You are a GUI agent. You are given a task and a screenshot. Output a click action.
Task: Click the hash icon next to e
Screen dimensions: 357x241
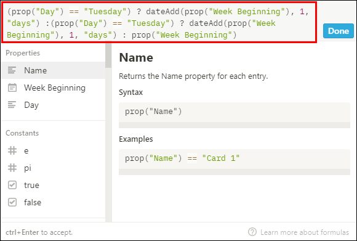pos(12,150)
